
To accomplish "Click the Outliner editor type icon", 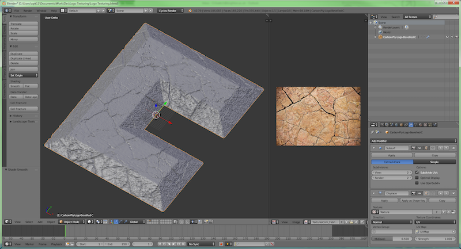I will coord(373,17).
